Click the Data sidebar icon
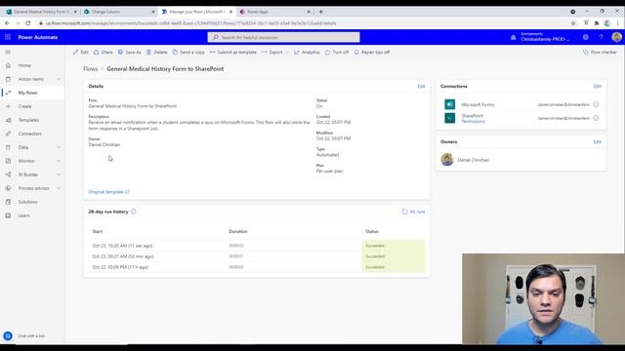This screenshot has width=625, height=351. (8, 147)
